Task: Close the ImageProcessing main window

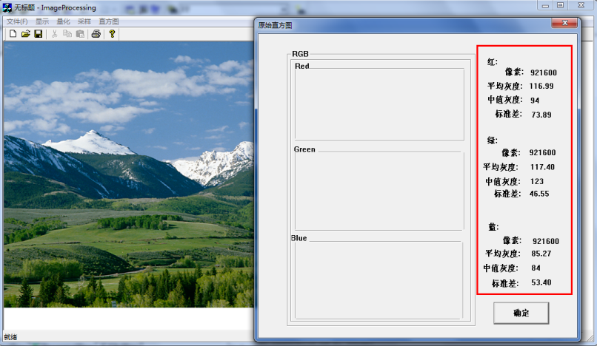Action: click(581, 5)
